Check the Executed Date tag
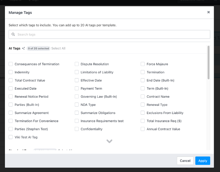This screenshot has width=220, height=172. point(11,88)
